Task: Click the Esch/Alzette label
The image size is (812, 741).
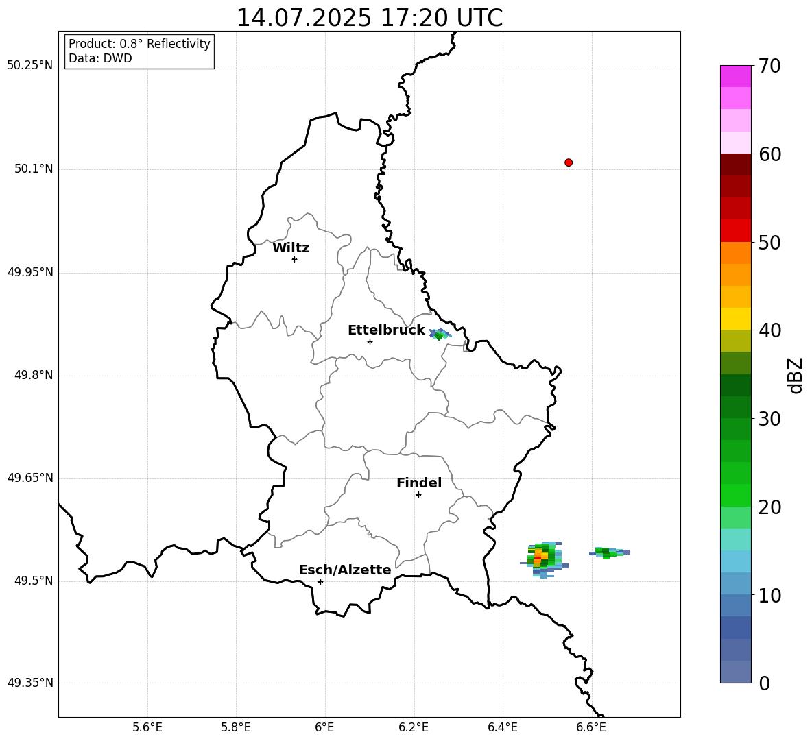Action: pyautogui.click(x=345, y=570)
